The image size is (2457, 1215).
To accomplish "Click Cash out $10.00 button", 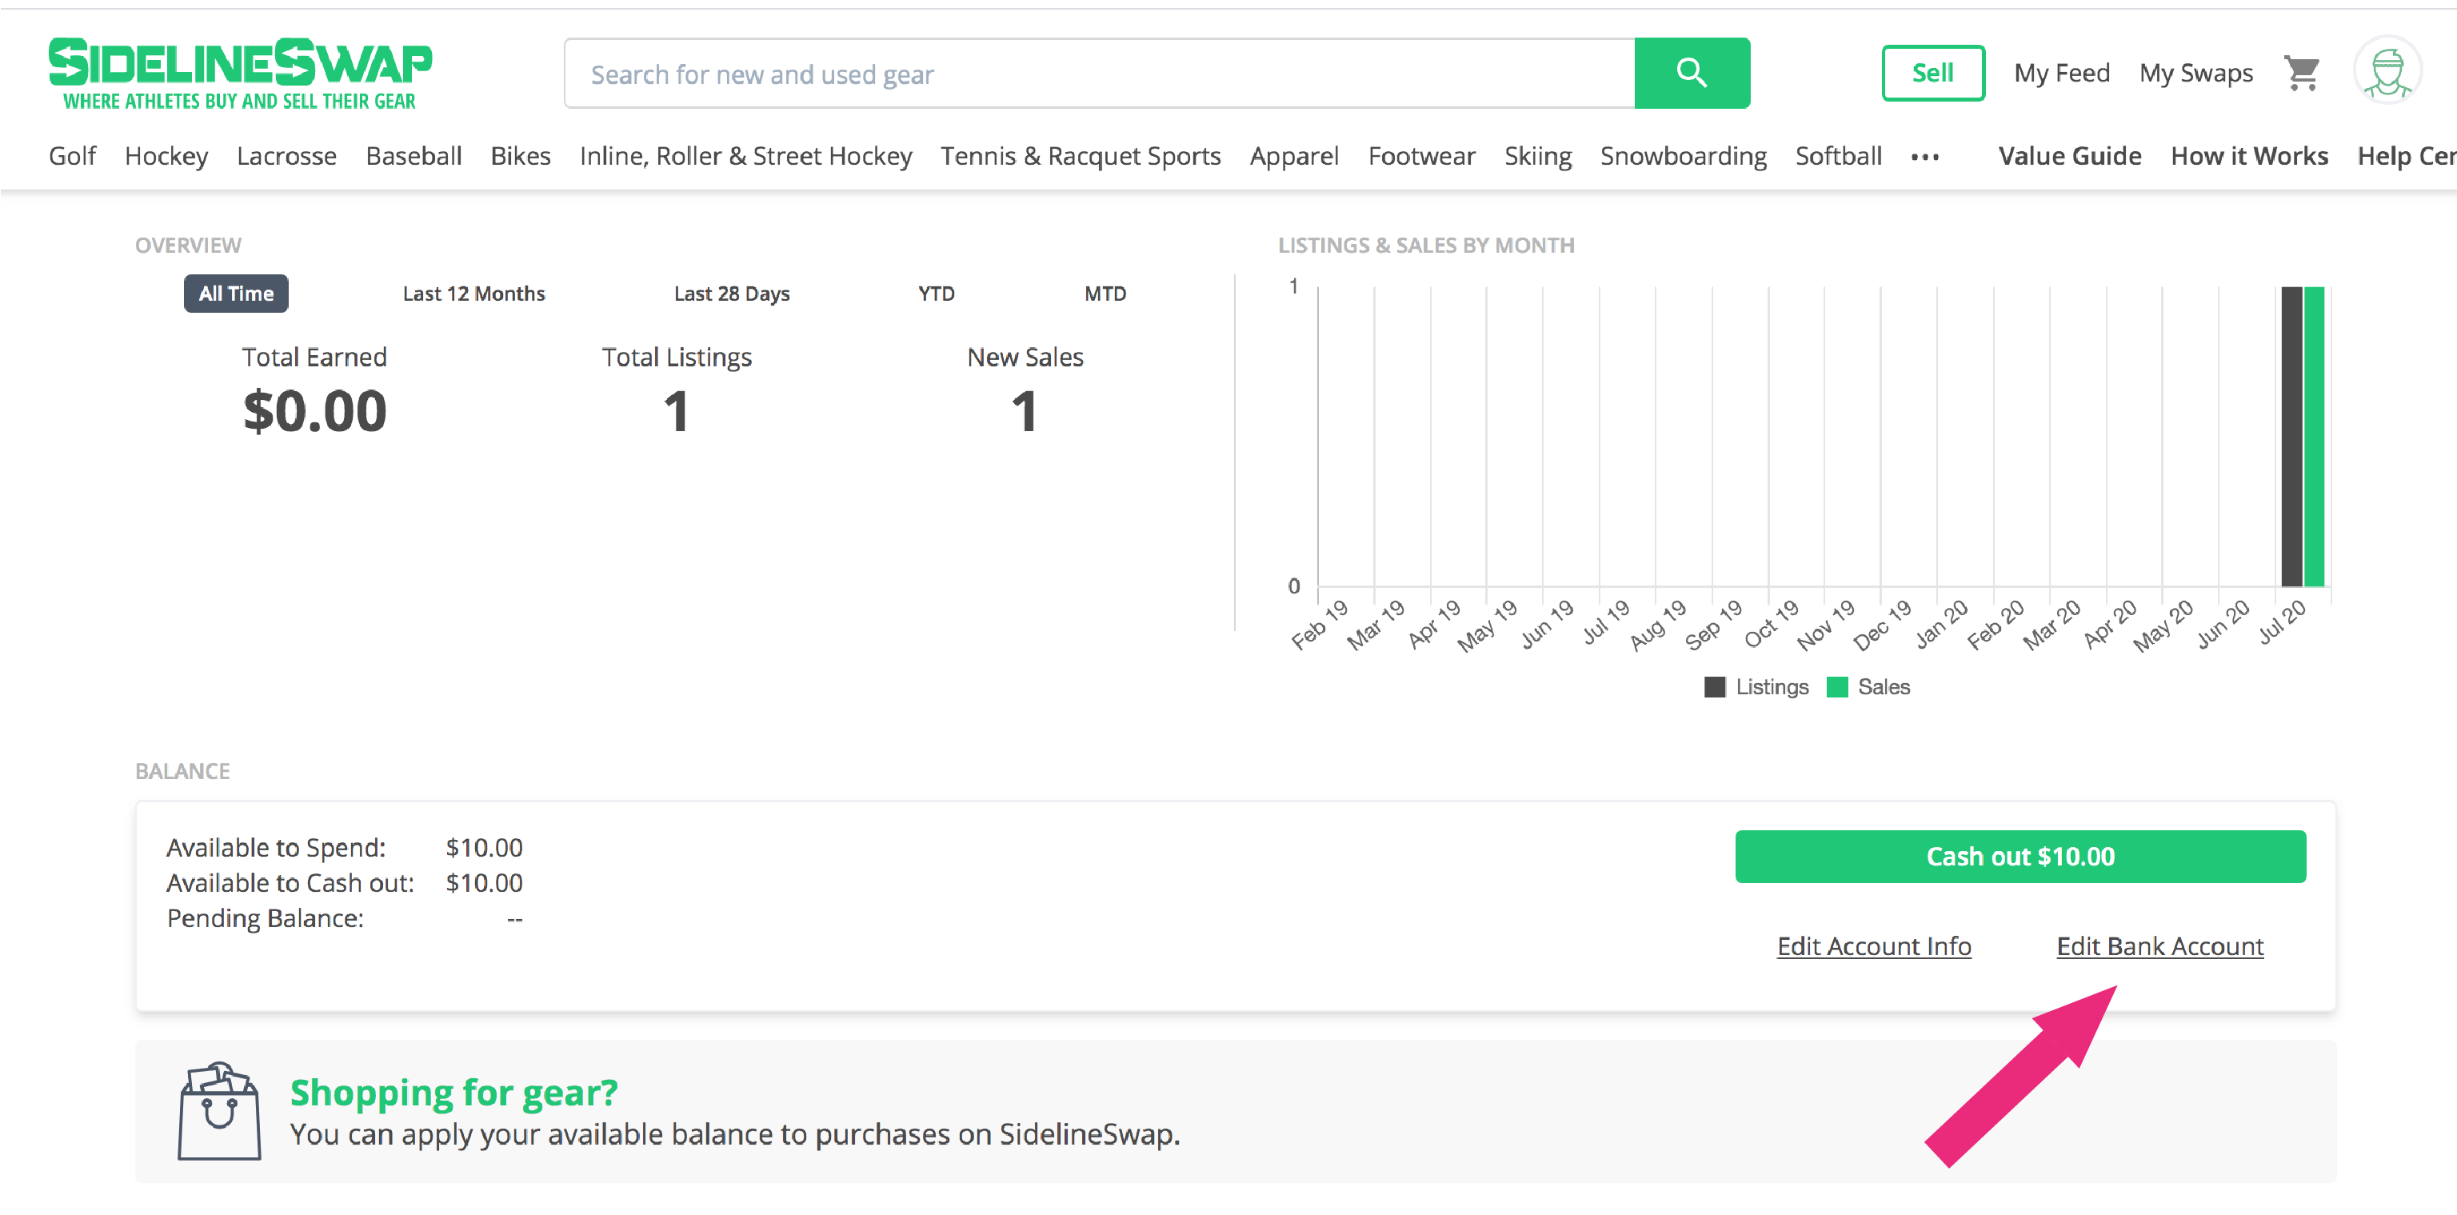I will [x=2020, y=857].
